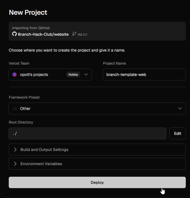Image resolution: width=190 pixels, height=198 pixels.
Task: Click the Branch-Hack-Club/website repository name
Action: (x=43, y=34)
